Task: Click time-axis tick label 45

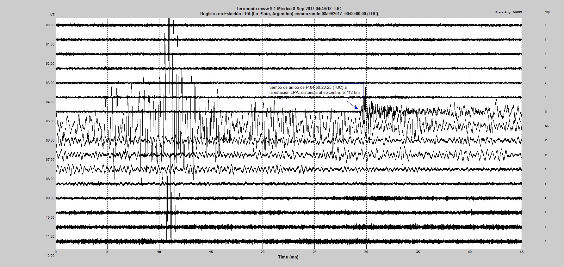Action: click(521, 252)
